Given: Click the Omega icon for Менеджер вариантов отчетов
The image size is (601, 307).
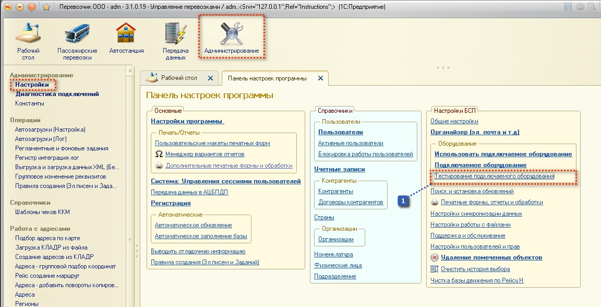Looking at the screenshot, I should (x=159, y=155).
